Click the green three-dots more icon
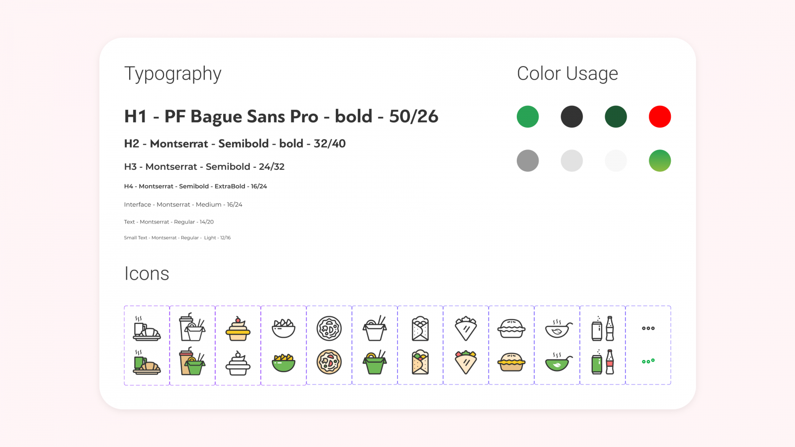Screen dimensions: 795x447 click(648, 361)
